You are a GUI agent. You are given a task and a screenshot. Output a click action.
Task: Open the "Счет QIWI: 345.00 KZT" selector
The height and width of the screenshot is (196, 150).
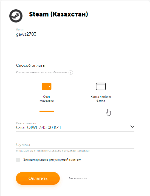[x=75, y=127]
